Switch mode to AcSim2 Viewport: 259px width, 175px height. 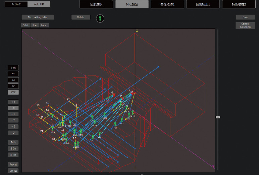click(16, 4)
